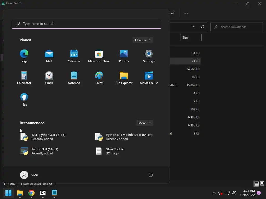This screenshot has width=266, height=199.
Task: Launch the Photos app
Action: pos(124,56)
